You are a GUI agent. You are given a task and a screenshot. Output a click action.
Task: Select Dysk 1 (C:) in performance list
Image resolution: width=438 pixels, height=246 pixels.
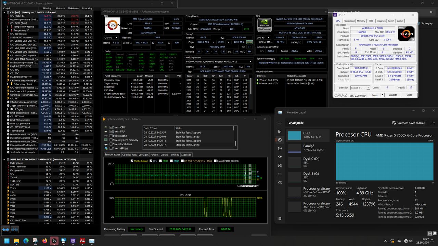[x=308, y=175]
